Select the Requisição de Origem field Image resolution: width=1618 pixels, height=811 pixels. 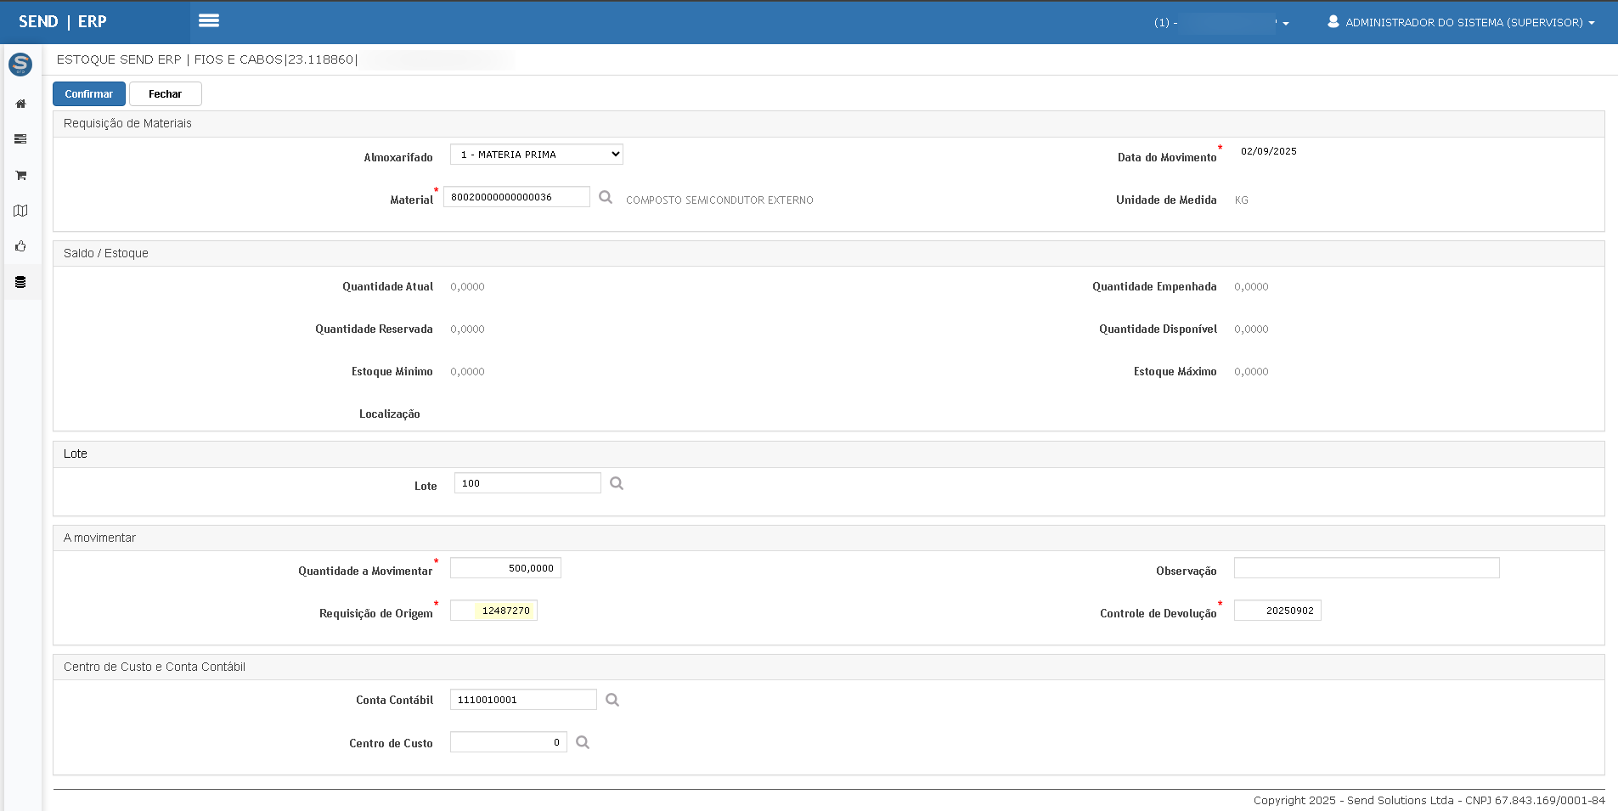point(493,611)
